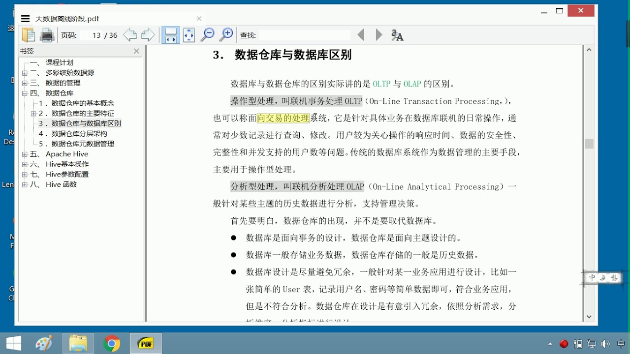
Task: Open bookmark 1. 数据仓库的基本概念
Action: [76, 103]
